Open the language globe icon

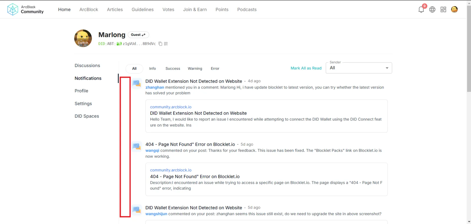point(432,9)
